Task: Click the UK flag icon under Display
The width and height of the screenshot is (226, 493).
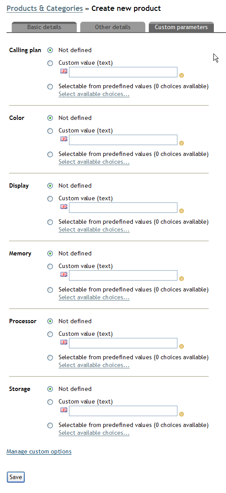Action: [x=64, y=207]
